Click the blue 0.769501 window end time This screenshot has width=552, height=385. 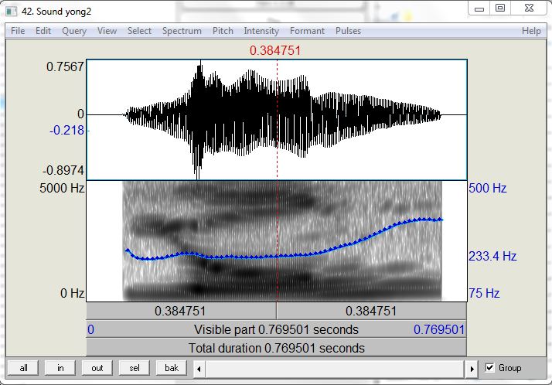439,329
